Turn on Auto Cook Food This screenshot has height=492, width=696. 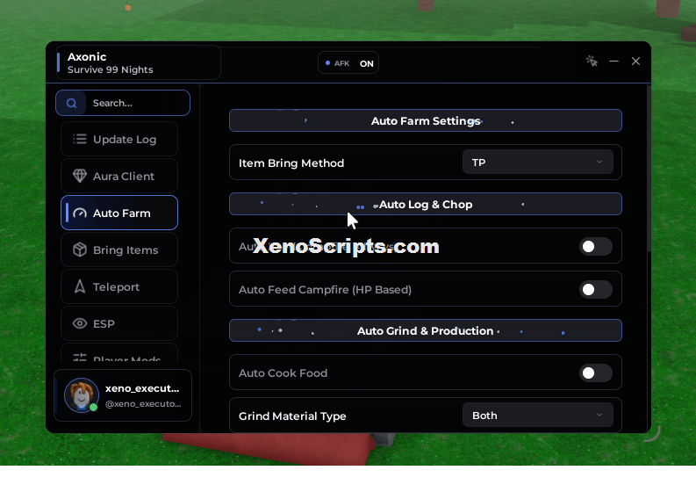click(x=596, y=373)
